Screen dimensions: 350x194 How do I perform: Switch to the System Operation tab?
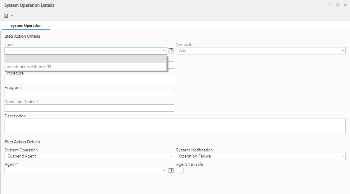pos(26,26)
